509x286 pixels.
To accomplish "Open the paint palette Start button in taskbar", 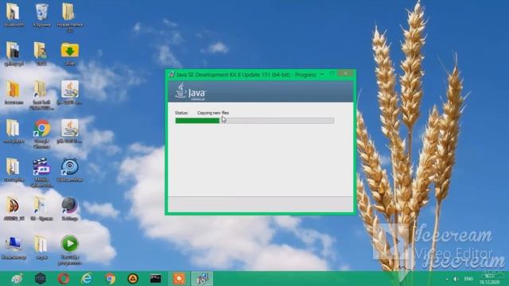I will [17, 279].
